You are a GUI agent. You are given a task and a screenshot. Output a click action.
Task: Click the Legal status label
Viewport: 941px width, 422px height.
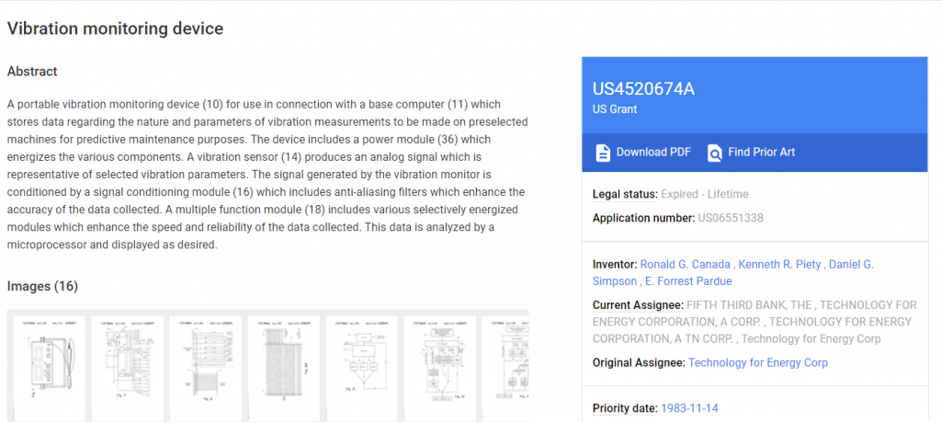pyautogui.click(x=625, y=195)
